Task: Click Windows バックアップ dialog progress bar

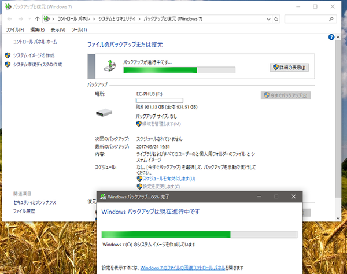Action: [x=200, y=235]
